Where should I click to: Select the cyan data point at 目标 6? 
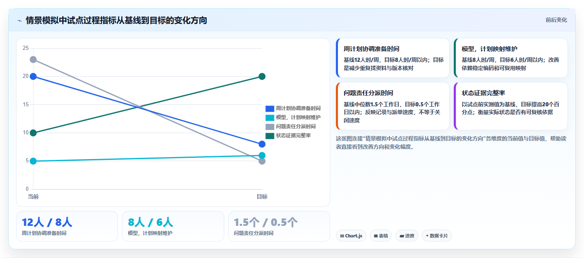pyautogui.click(x=262, y=155)
